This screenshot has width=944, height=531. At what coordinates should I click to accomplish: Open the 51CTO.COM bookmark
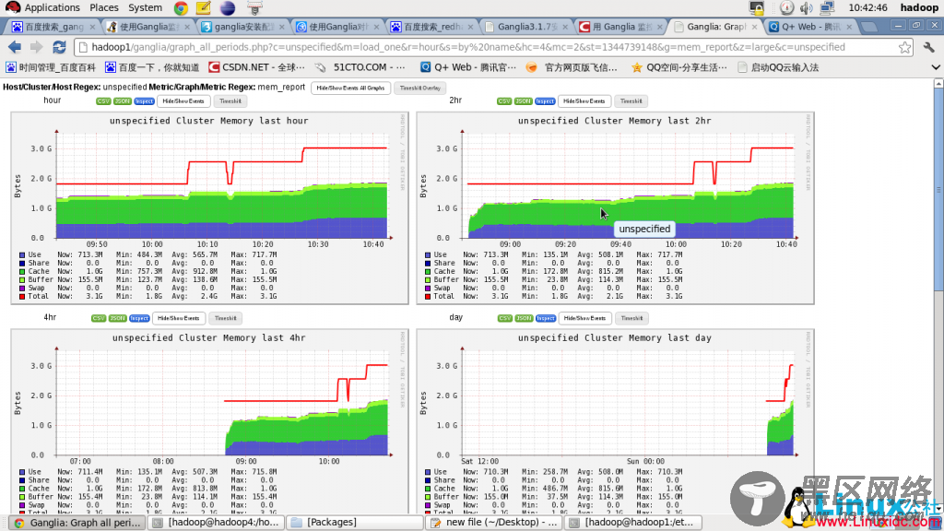(x=360, y=67)
